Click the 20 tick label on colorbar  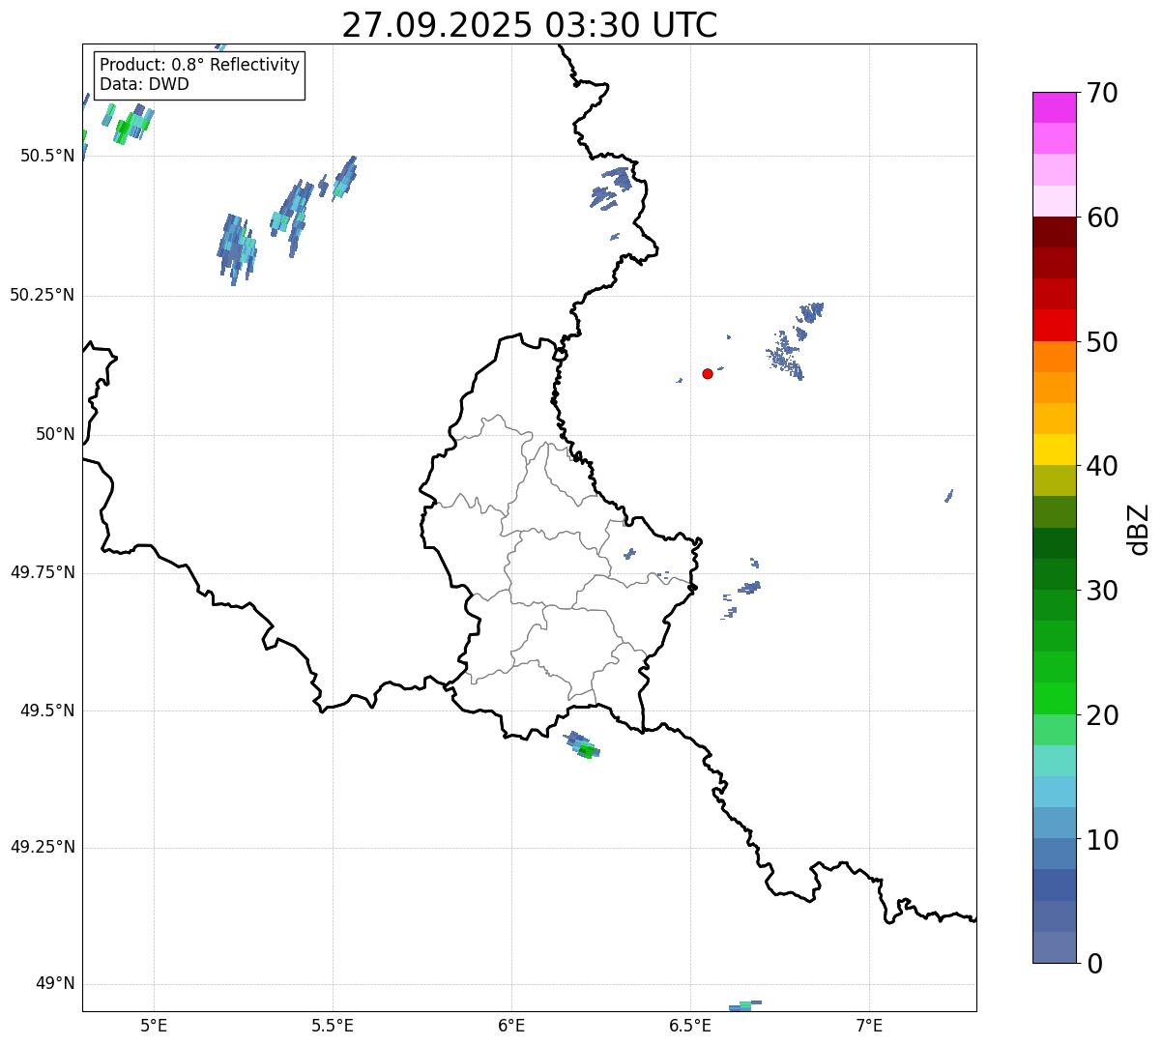1102,715
